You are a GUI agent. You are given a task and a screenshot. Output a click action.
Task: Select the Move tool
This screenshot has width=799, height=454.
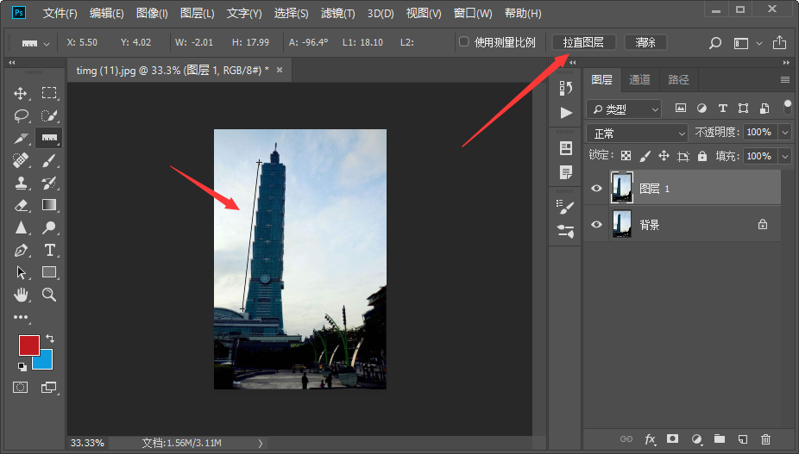21,93
